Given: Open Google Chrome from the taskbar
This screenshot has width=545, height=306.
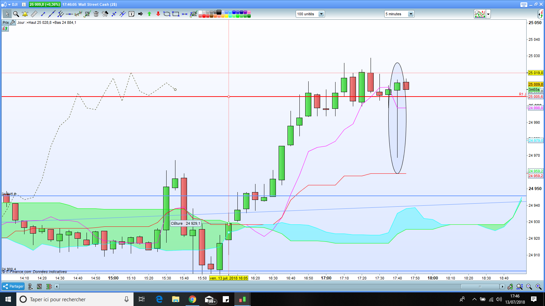Looking at the screenshot, I should click(192, 299).
